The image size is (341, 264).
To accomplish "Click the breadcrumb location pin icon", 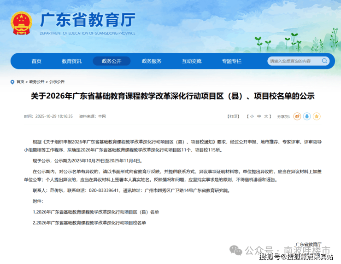I will (x=12, y=82).
